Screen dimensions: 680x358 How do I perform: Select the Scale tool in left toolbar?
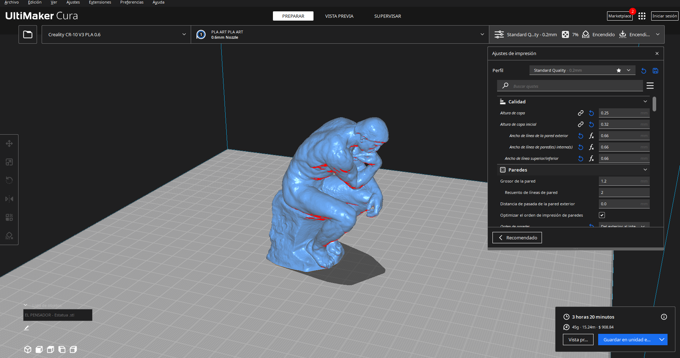[x=9, y=162]
